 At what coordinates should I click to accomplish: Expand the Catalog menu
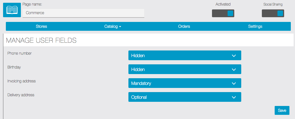[x=113, y=26]
